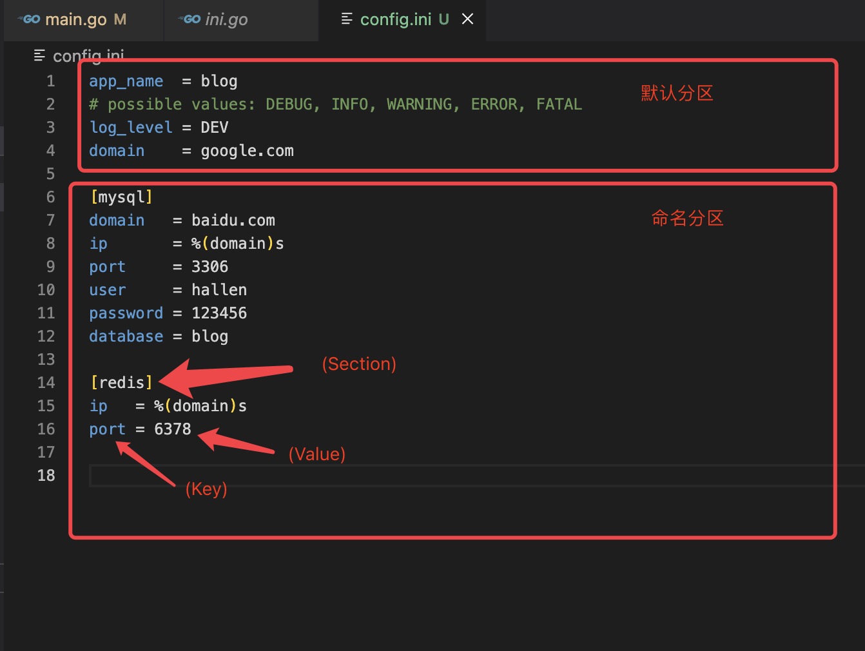Click the app_name key on line 1
The width and height of the screenshot is (865, 651).
[126, 81]
